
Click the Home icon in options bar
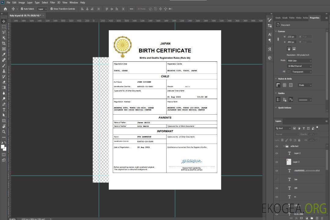5,9
